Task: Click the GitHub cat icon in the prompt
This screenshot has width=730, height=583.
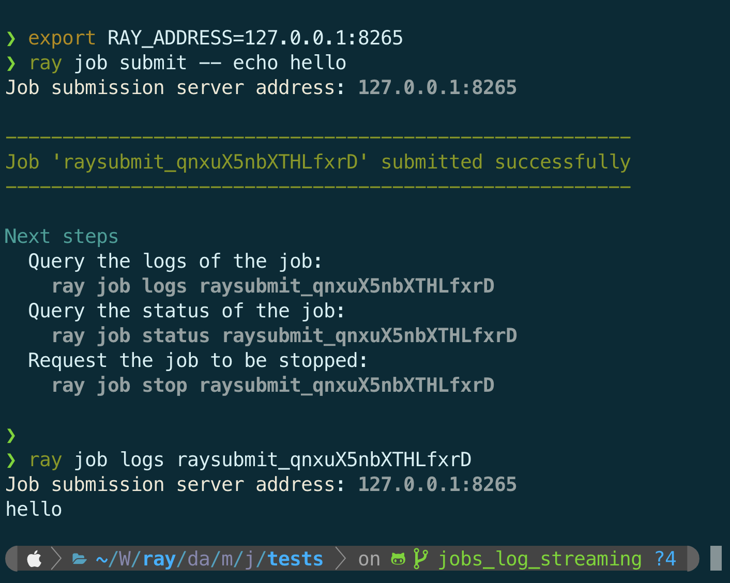Action: pyautogui.click(x=398, y=559)
